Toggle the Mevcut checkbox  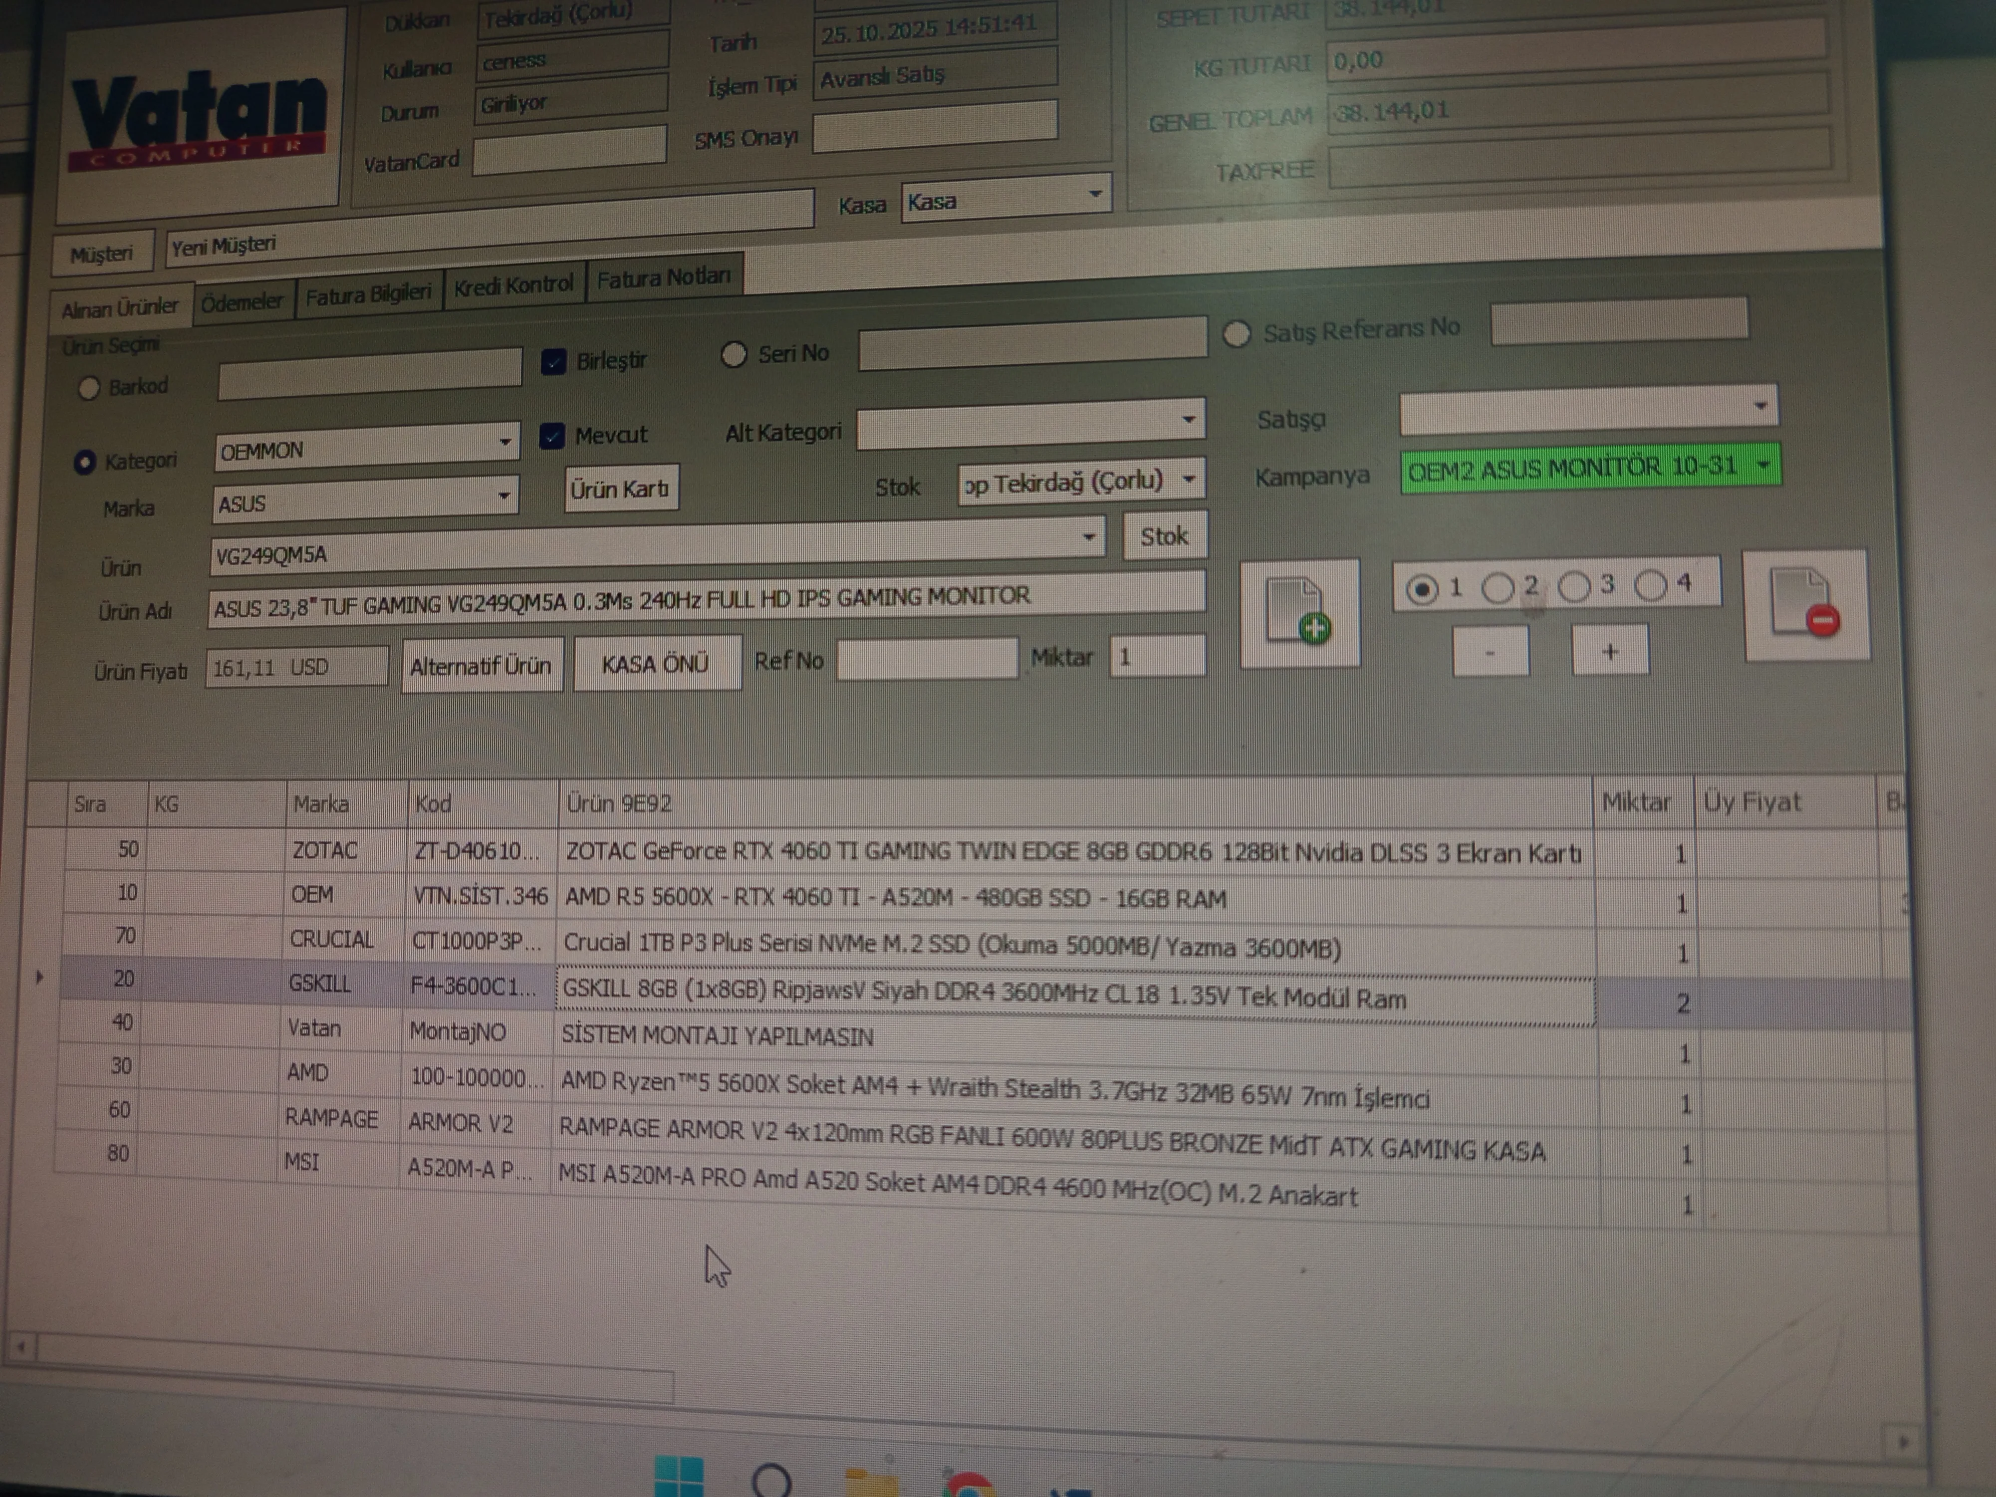pos(551,437)
